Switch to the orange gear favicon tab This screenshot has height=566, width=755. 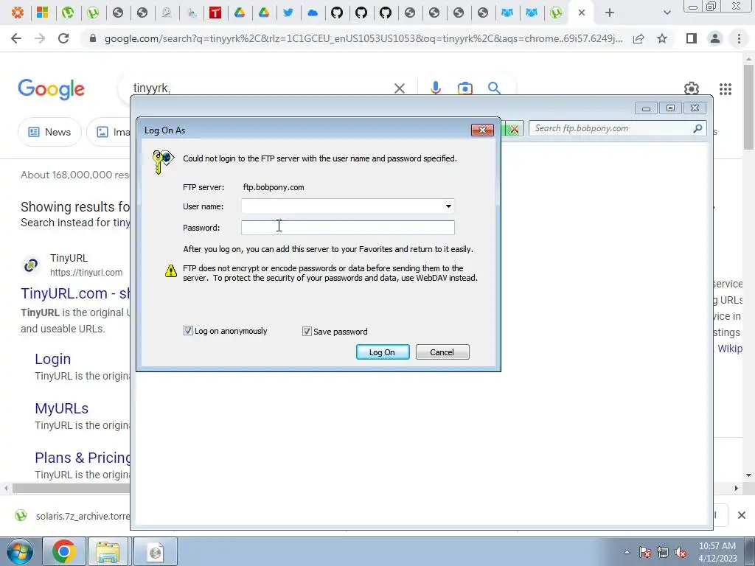pyautogui.click(x=18, y=13)
